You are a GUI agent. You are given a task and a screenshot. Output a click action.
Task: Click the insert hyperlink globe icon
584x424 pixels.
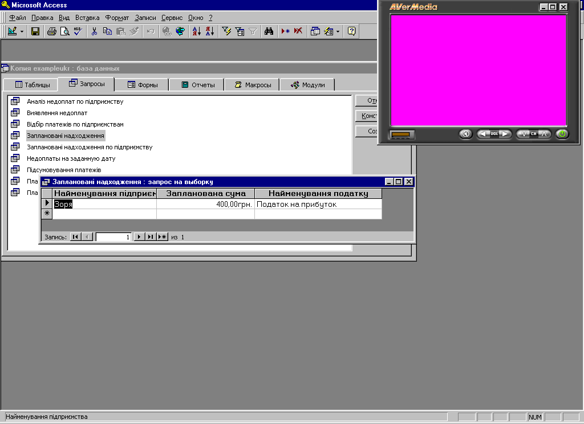167,31
